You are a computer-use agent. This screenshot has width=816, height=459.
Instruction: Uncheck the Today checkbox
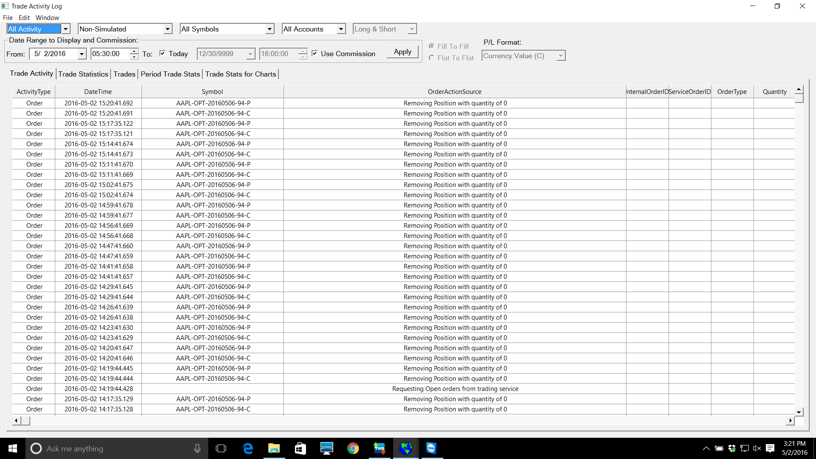pos(162,54)
